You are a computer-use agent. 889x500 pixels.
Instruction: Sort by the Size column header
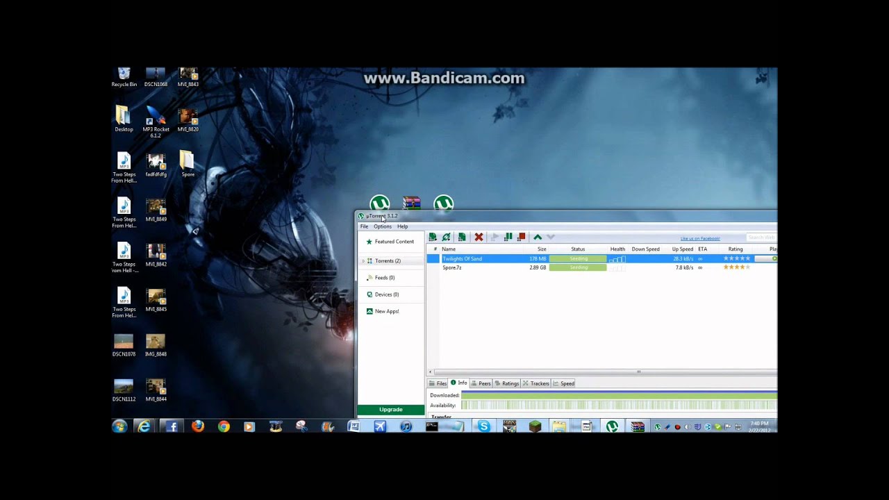542,249
